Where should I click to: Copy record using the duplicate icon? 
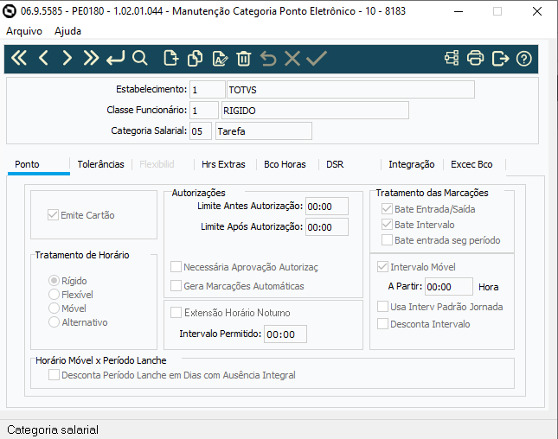195,58
